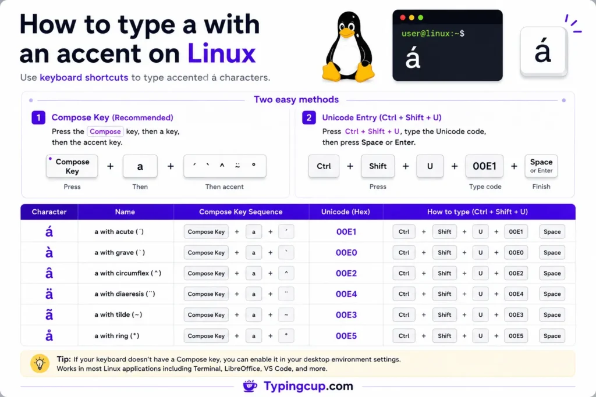Click the á character typed in the terminal

click(413, 59)
